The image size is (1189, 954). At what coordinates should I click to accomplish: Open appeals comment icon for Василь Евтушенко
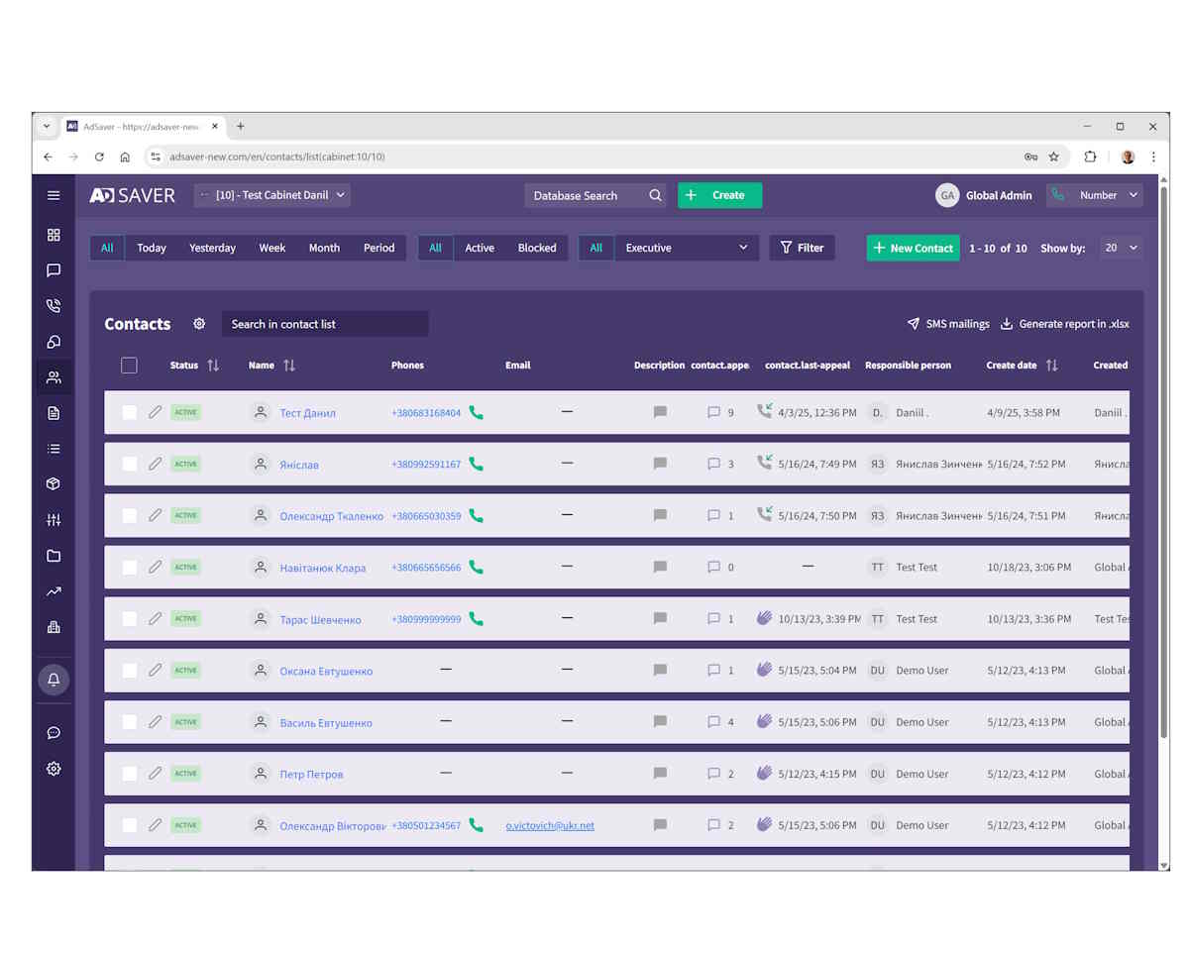point(713,722)
